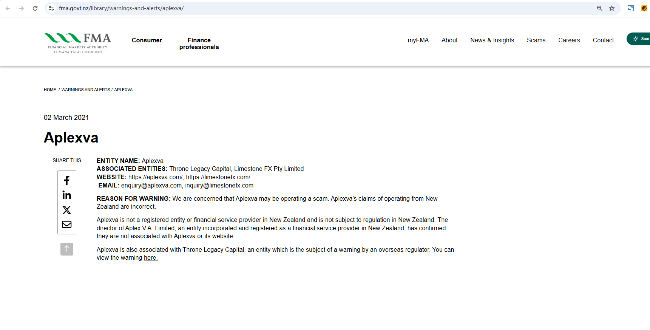
Task: Click the scroll-to-top arrow button
Action: coord(66,249)
